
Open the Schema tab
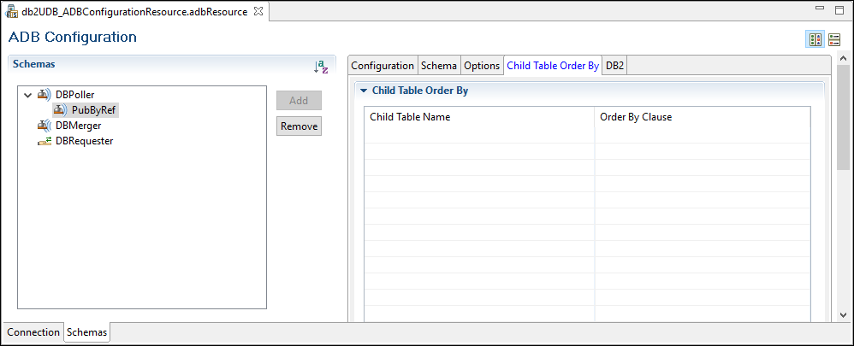(x=439, y=66)
